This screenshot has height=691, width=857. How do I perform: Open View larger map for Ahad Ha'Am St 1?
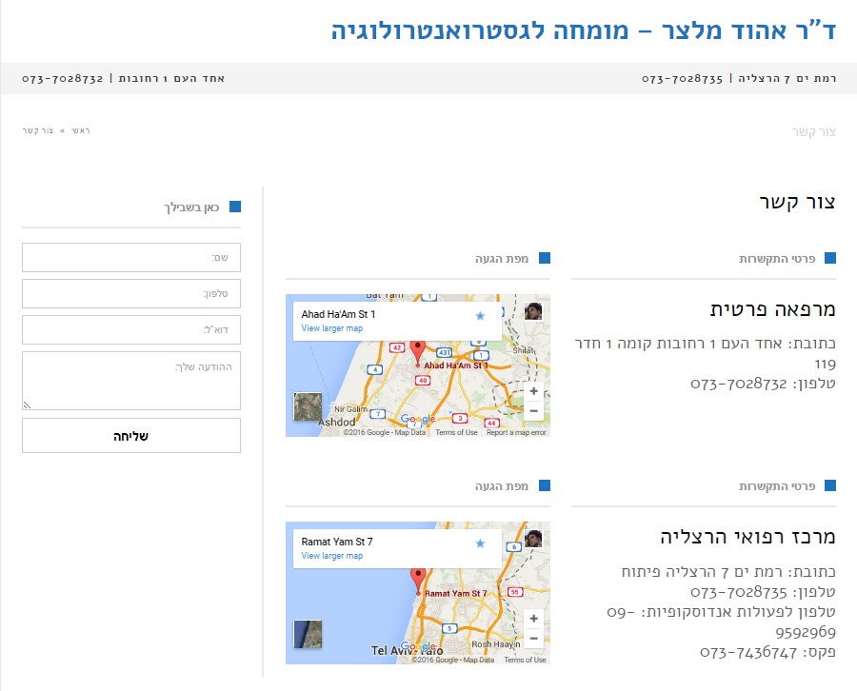click(x=331, y=328)
